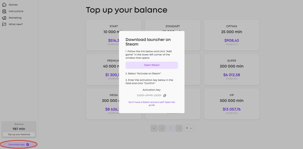
Task: Go to previous page arrow
Action: tap(162, 128)
